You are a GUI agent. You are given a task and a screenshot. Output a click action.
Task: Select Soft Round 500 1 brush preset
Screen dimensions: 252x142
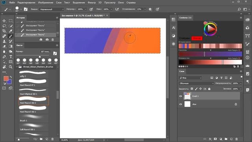pyautogui.click(x=33, y=127)
